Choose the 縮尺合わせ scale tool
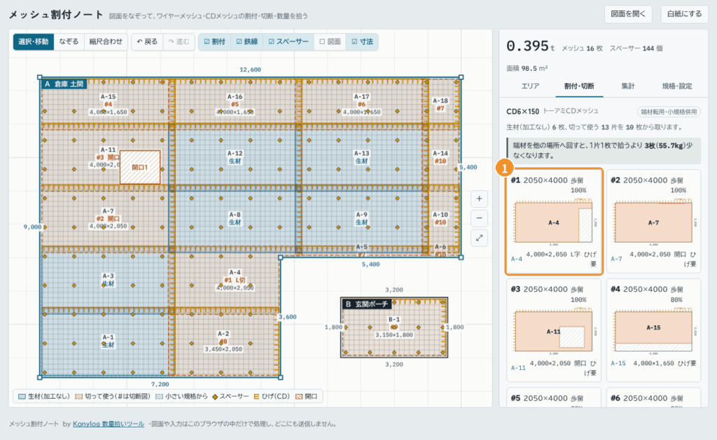717x440 pixels. click(106, 41)
